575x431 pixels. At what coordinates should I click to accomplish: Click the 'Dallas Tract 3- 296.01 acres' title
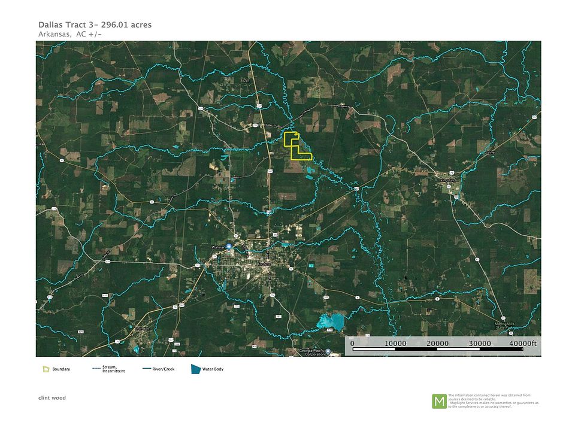pos(95,25)
